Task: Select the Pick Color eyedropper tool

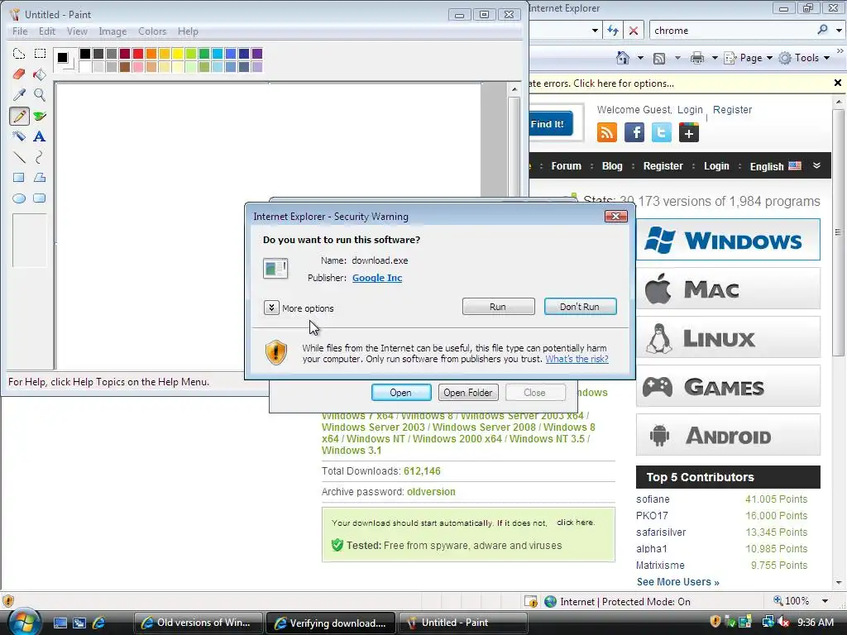Action: point(19,95)
